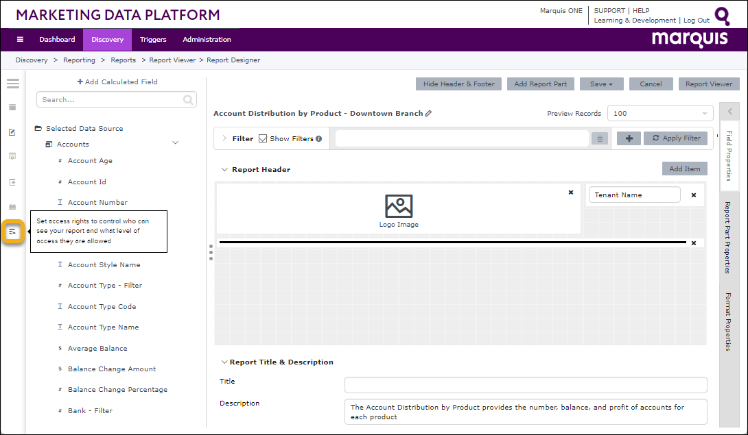The height and width of the screenshot is (435, 748).
Task: Click the trash icon in the filter bar
Action: point(600,138)
